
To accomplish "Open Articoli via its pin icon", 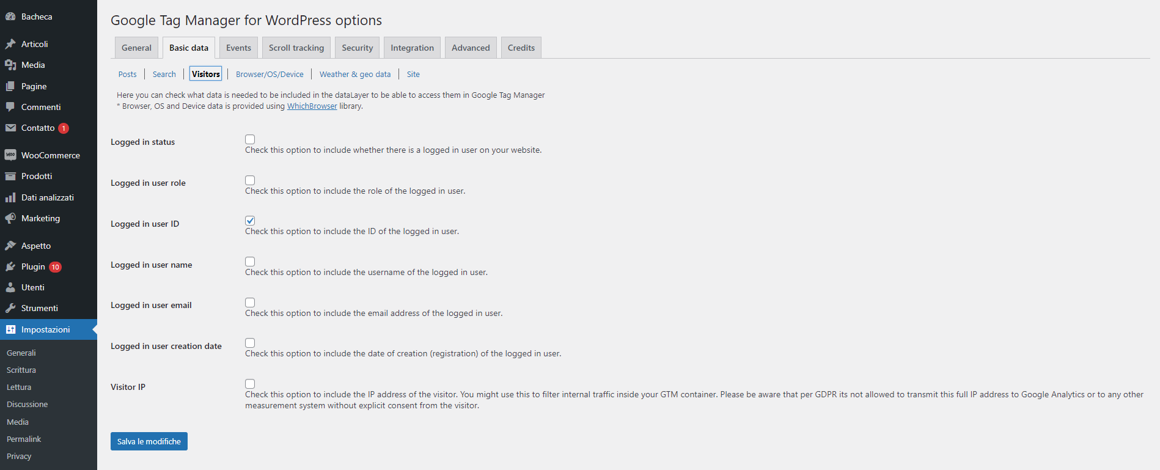I will coord(10,44).
